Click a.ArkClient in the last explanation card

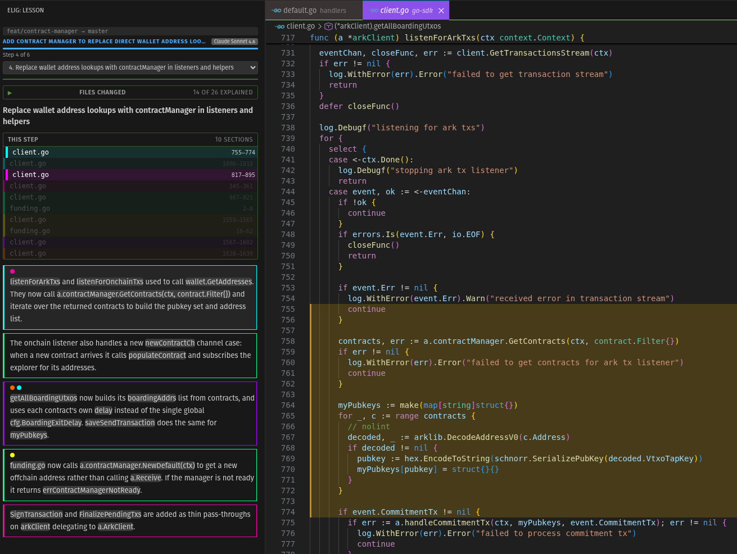pos(116,526)
